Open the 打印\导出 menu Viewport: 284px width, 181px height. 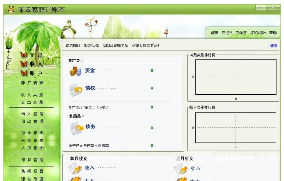pos(258,33)
